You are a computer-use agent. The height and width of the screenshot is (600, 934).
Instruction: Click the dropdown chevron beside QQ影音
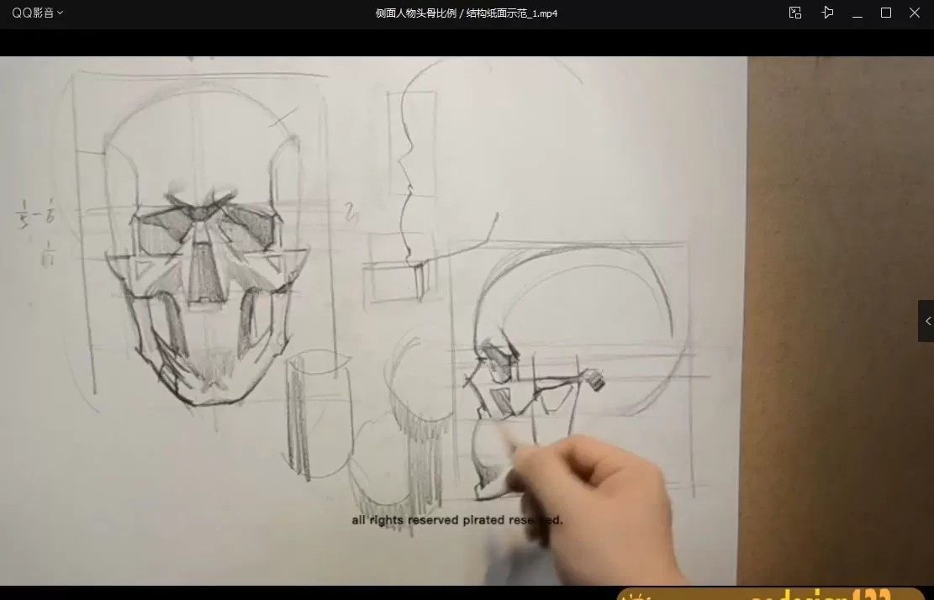pos(60,13)
